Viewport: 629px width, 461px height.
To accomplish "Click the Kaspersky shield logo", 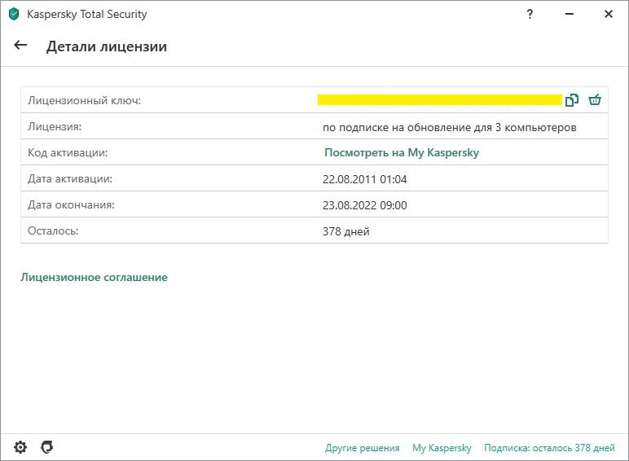I will (x=14, y=14).
